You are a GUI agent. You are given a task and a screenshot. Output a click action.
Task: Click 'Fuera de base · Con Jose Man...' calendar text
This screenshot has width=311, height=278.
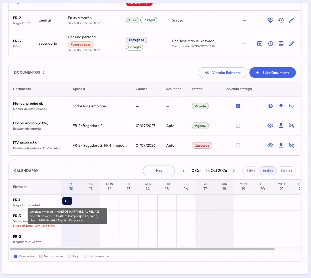tap(35, 226)
